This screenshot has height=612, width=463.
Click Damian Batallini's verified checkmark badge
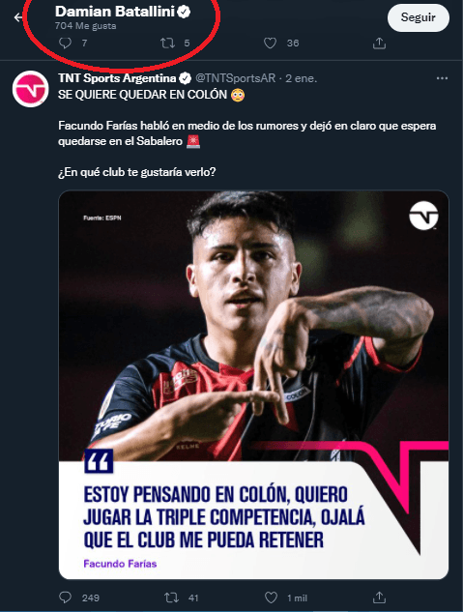point(184,13)
